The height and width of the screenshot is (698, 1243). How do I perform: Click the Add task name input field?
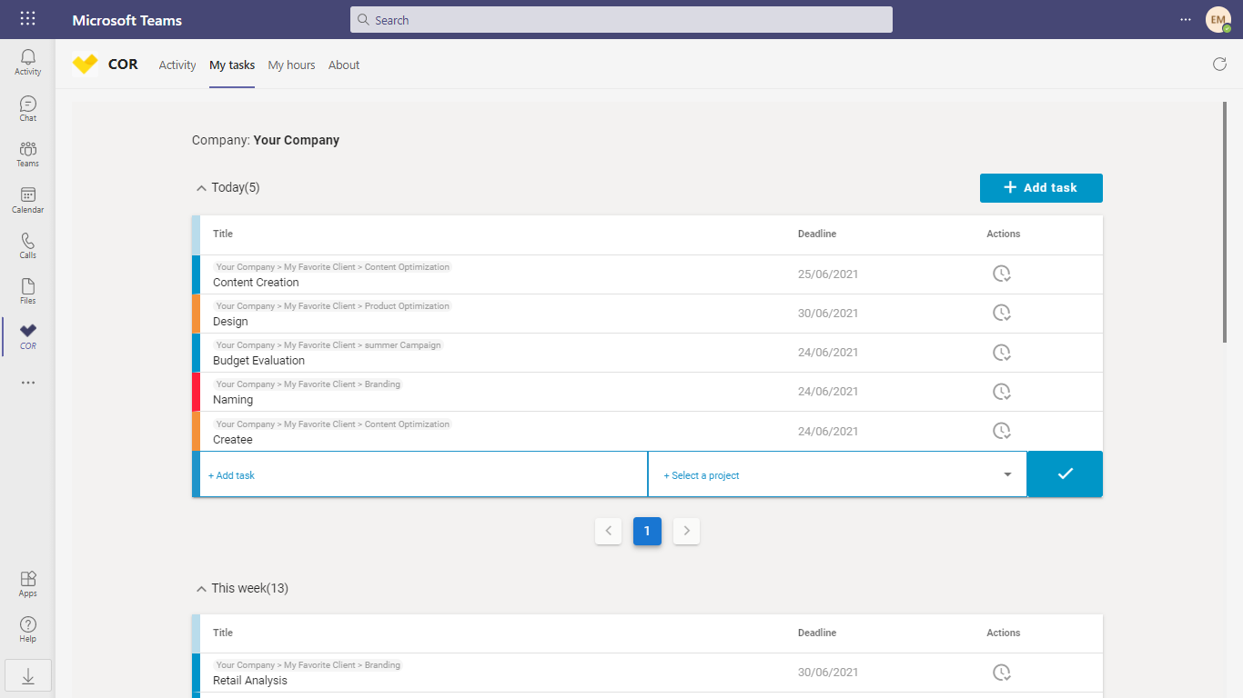pyautogui.click(x=423, y=474)
